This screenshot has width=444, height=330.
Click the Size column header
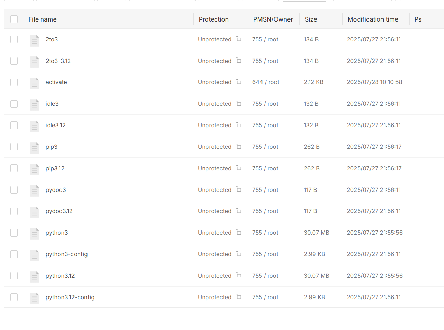pyautogui.click(x=311, y=19)
